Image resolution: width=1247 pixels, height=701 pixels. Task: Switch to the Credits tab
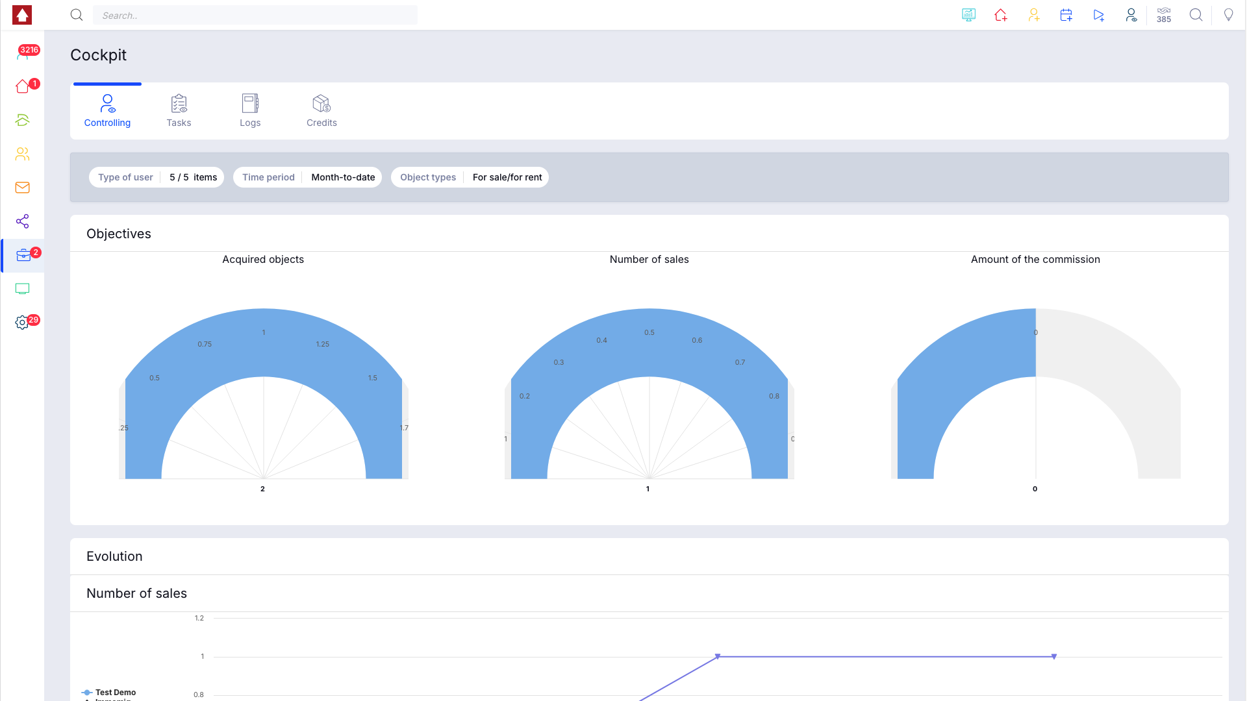(321, 111)
